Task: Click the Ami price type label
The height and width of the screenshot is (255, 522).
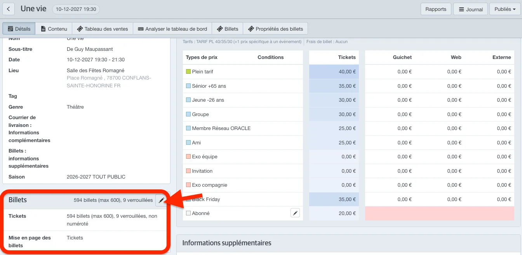Action: click(197, 142)
